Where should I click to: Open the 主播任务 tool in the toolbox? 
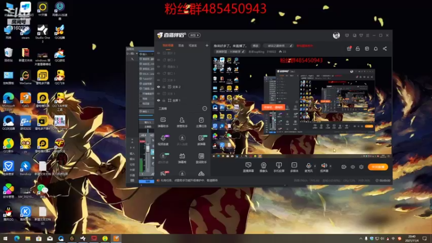(201, 122)
